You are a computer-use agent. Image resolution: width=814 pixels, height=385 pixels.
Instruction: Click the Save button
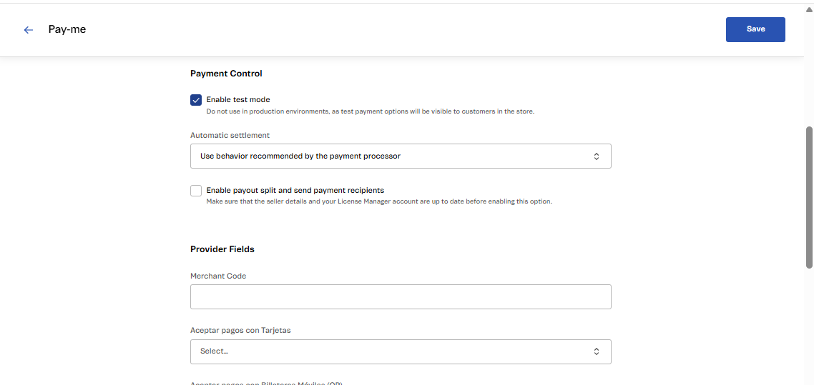755,29
